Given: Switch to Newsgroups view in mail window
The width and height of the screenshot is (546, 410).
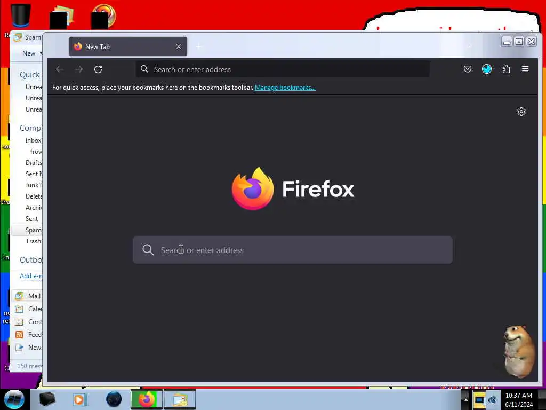Looking at the screenshot, I should tap(29, 348).
